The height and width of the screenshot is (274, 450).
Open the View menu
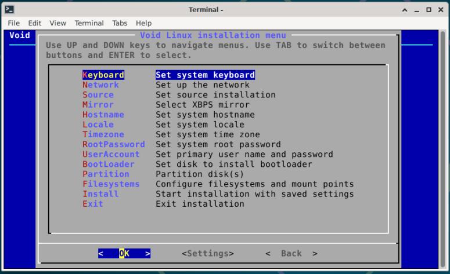tap(57, 23)
